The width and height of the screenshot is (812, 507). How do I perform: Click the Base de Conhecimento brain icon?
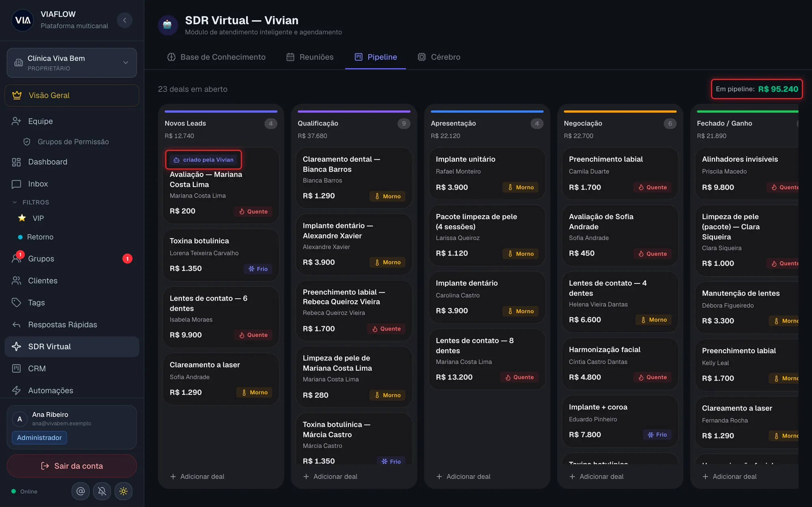(171, 57)
